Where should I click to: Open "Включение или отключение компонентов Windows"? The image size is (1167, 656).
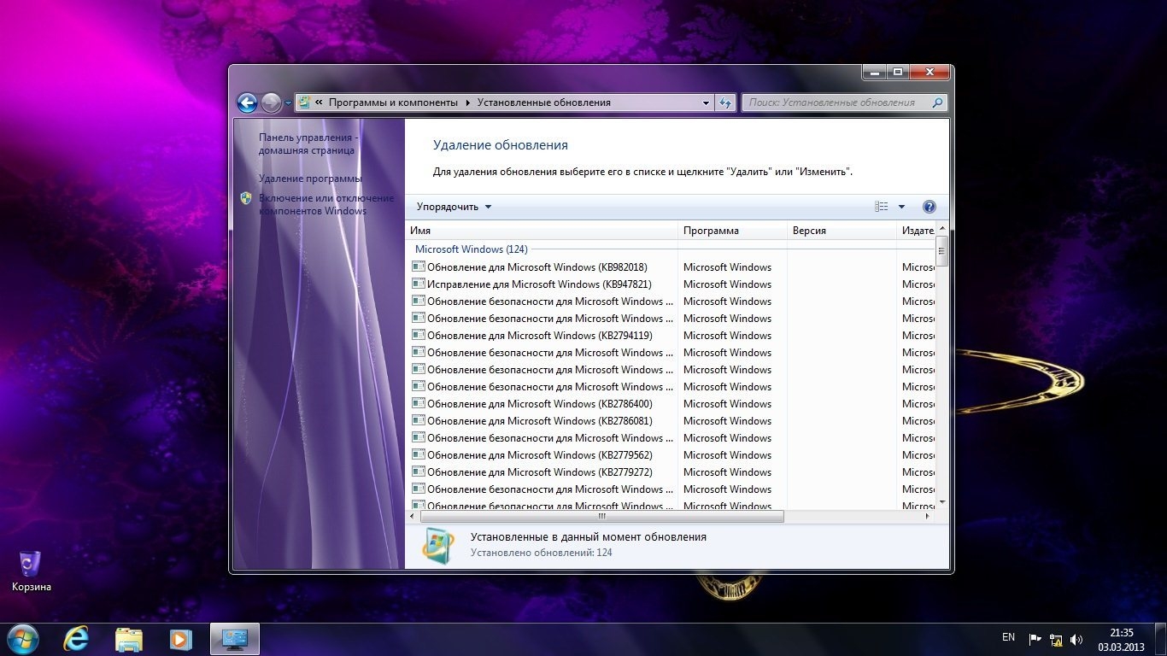(326, 204)
